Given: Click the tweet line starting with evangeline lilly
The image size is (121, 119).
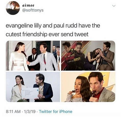Looking at the screenshot, I should [x=53, y=26].
